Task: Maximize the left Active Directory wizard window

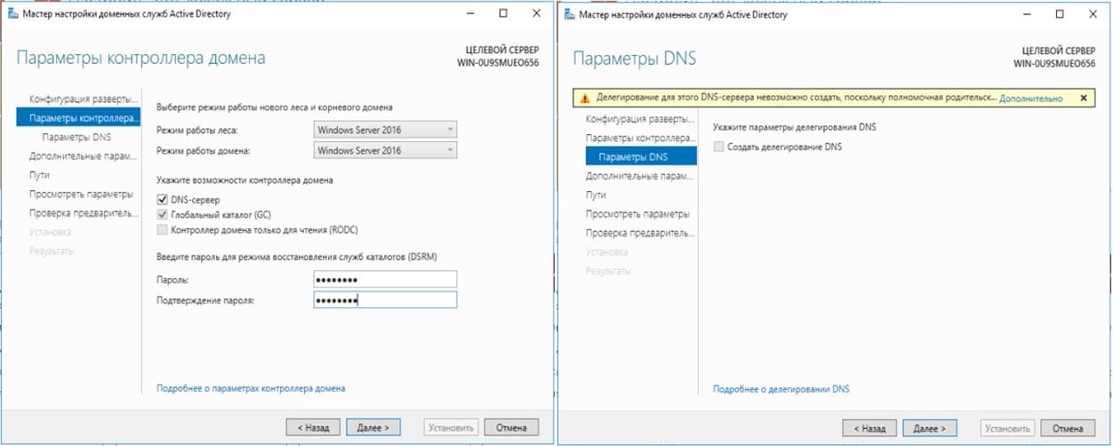Action: (503, 14)
